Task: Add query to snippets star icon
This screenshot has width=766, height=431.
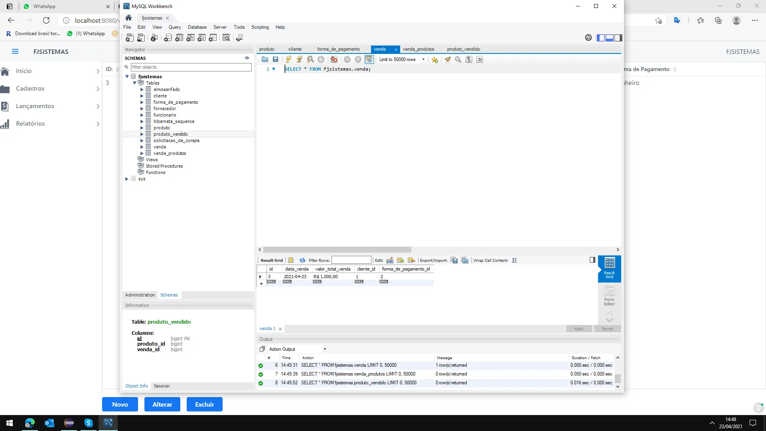Action: pyautogui.click(x=434, y=59)
